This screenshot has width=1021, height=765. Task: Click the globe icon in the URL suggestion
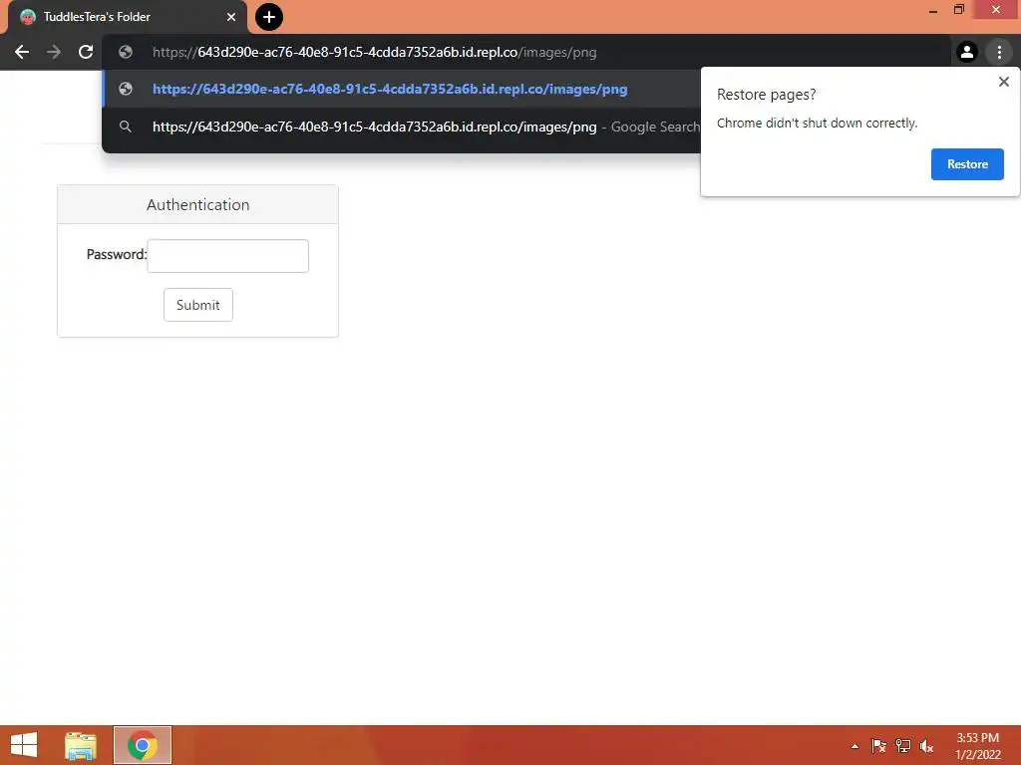click(126, 89)
